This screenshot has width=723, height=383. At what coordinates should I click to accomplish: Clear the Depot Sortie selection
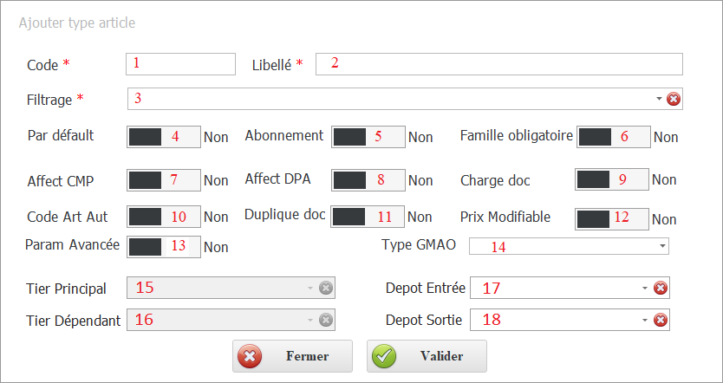click(660, 320)
